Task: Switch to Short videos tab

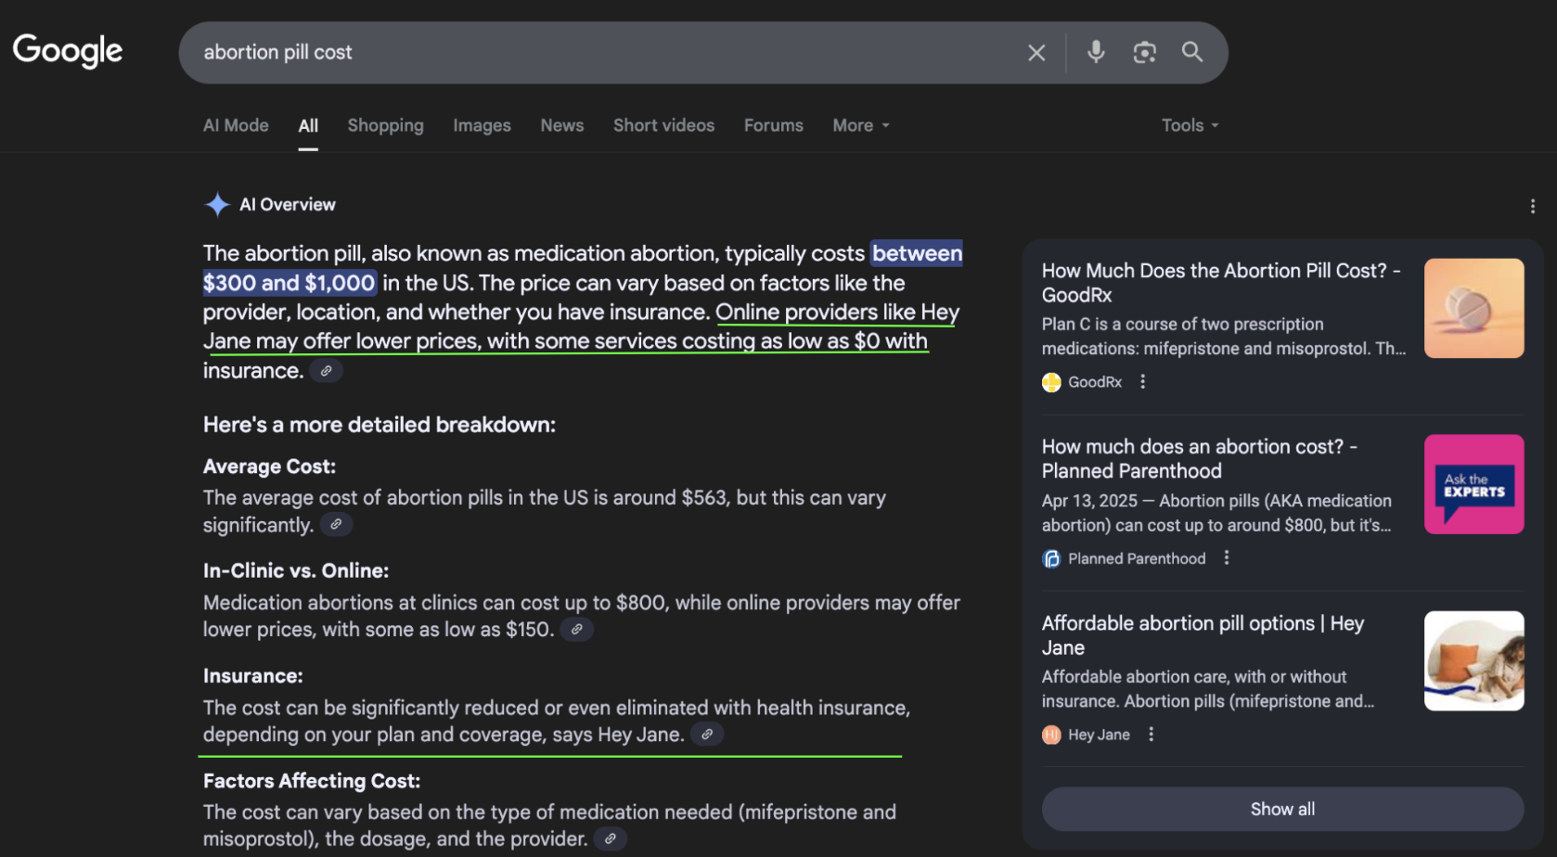Action: click(663, 125)
